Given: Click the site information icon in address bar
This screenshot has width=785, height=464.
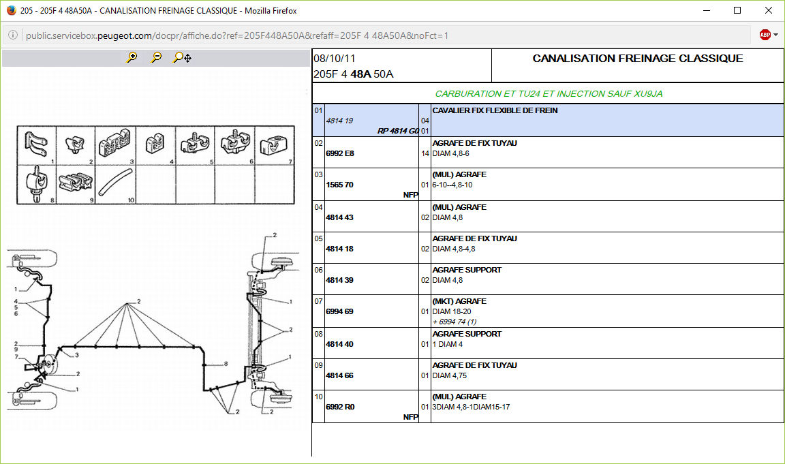Looking at the screenshot, I should [x=13, y=35].
